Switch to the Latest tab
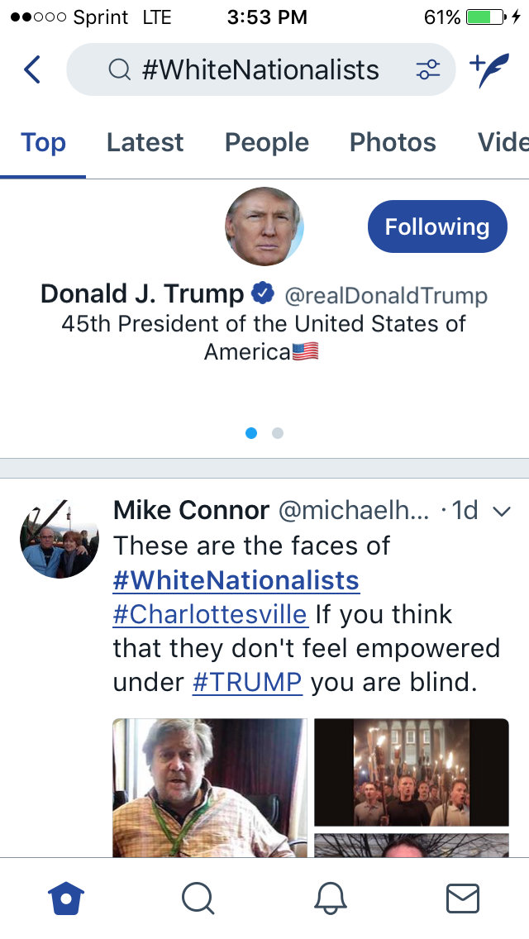The image size is (529, 939). click(145, 142)
